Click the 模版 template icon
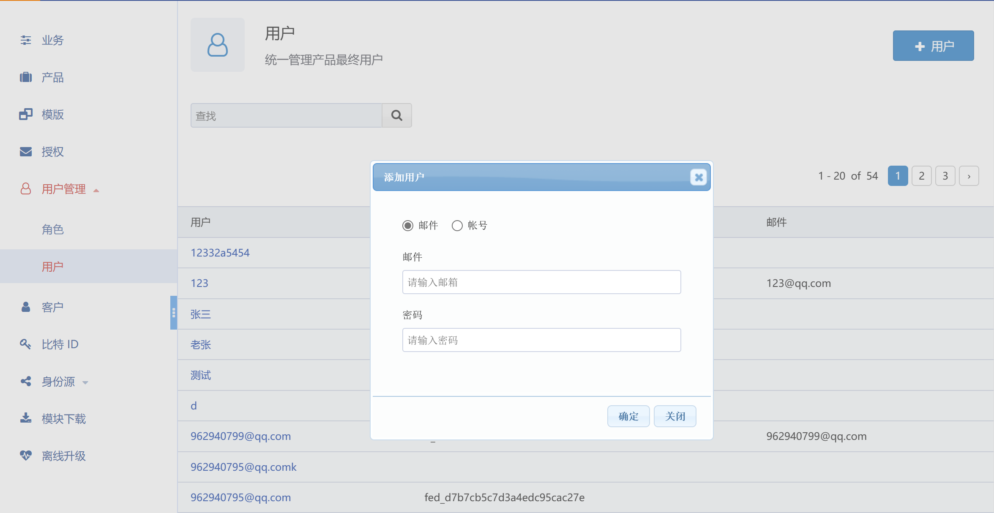Screen dimensions: 994x513 pos(26,115)
